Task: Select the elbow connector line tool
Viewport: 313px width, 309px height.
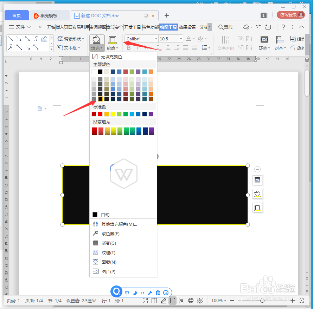Action: 44,47
